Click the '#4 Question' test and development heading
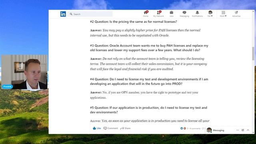Screen dimensions: 256x144 tap(149, 82)
